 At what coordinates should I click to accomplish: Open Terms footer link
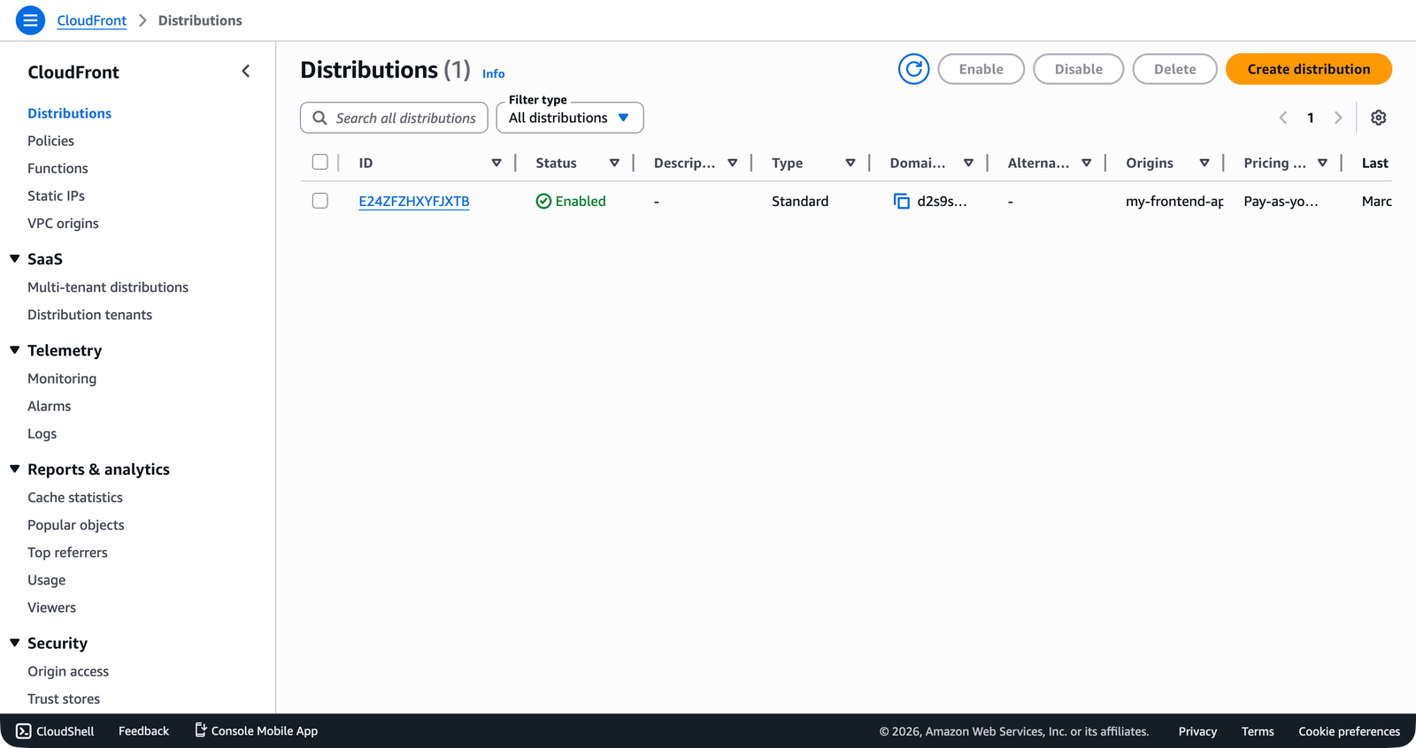[1258, 731]
